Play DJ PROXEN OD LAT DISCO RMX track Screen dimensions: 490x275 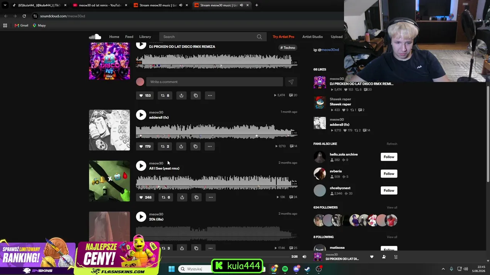141,45
